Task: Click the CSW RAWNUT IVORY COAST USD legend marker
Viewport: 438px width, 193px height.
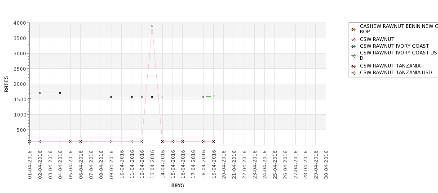Action: [x=354, y=56]
